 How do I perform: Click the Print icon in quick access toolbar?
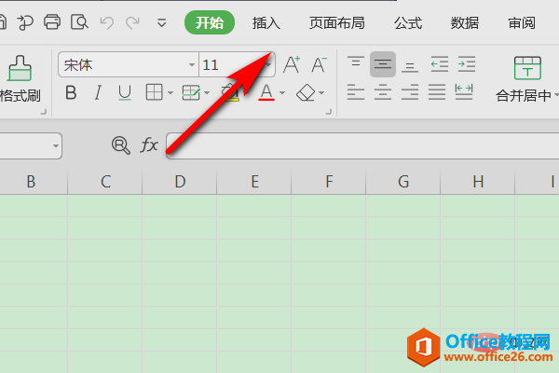pyautogui.click(x=52, y=22)
